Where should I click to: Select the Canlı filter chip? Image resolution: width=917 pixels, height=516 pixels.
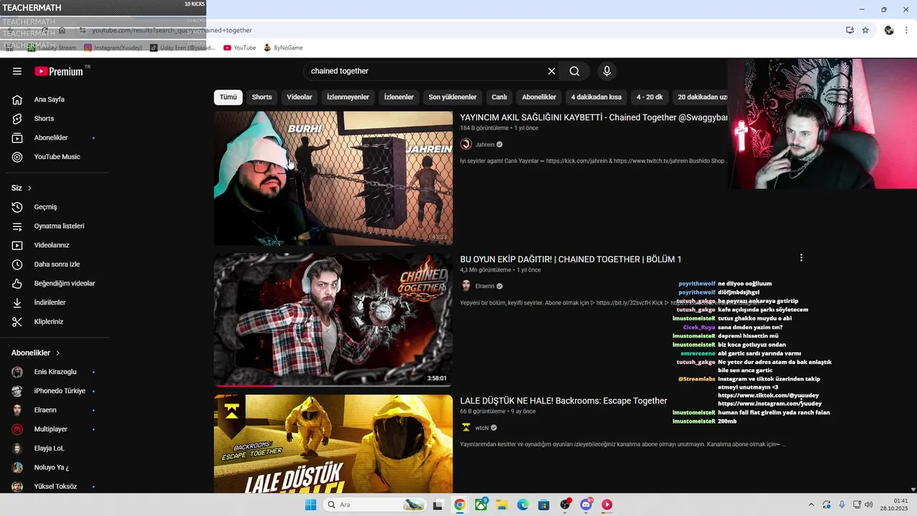coord(499,97)
